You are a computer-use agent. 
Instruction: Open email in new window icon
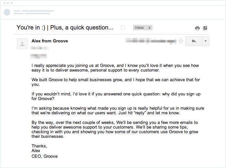point(205,28)
